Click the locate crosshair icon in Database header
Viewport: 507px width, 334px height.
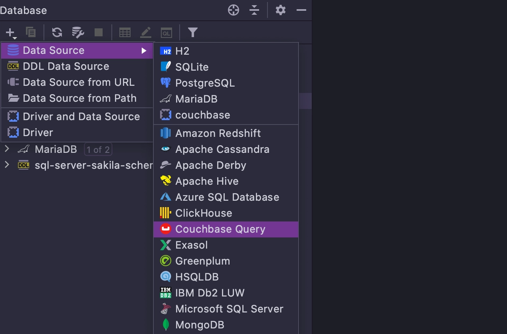[x=234, y=10]
